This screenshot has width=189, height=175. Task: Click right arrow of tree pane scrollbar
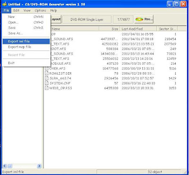tap(39, 166)
